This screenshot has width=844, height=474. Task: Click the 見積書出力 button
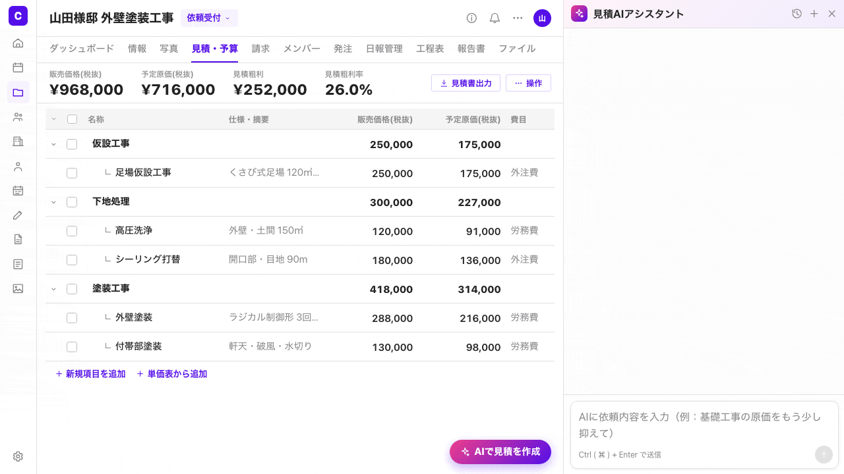[466, 83]
